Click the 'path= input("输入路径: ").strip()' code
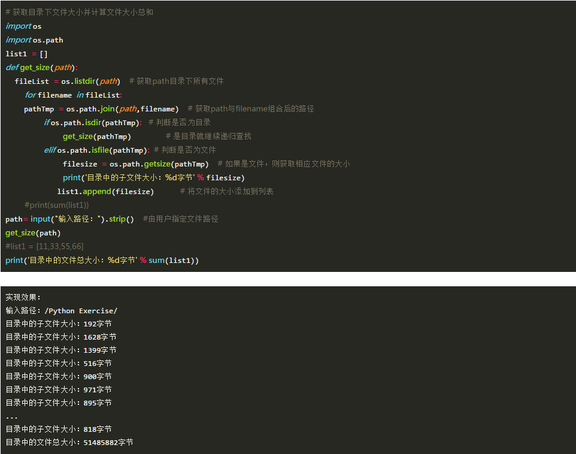The height and width of the screenshot is (454, 576). (70, 219)
